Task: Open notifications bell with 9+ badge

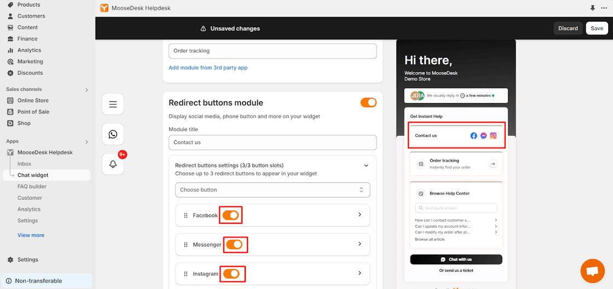Action: click(x=113, y=164)
